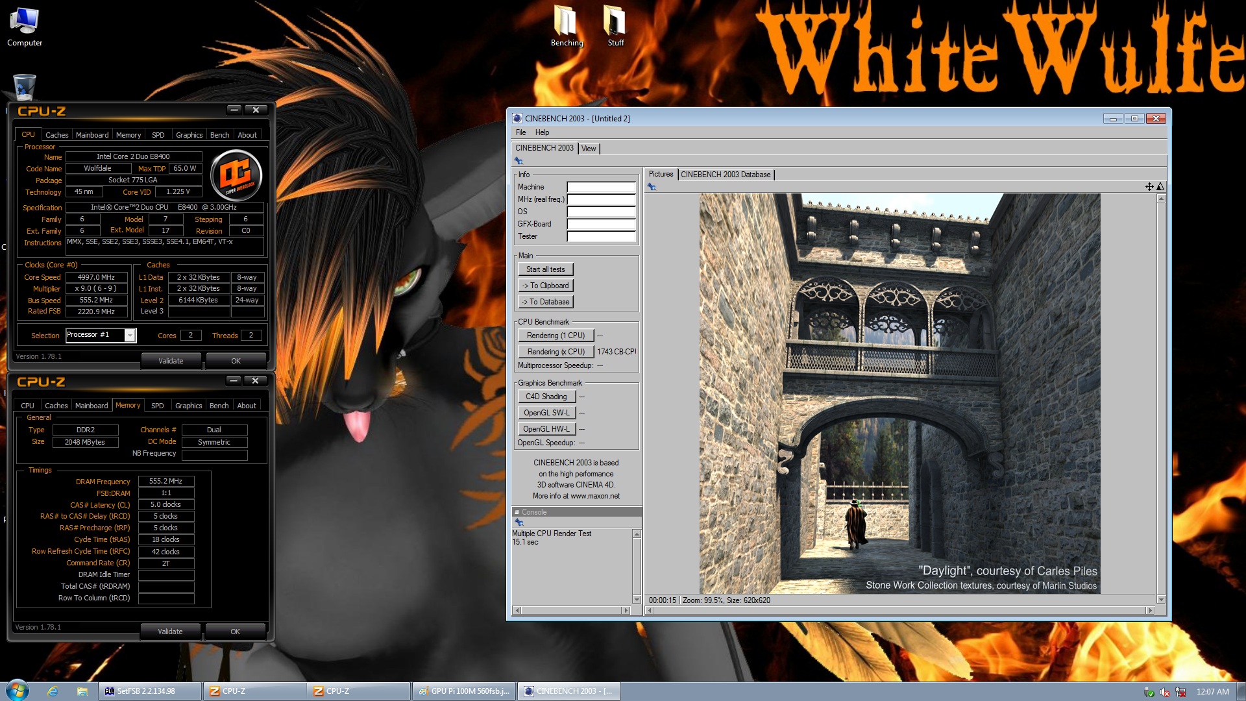Open CPU tab in bottom CPU-Z window
The height and width of the screenshot is (701, 1246).
click(27, 406)
